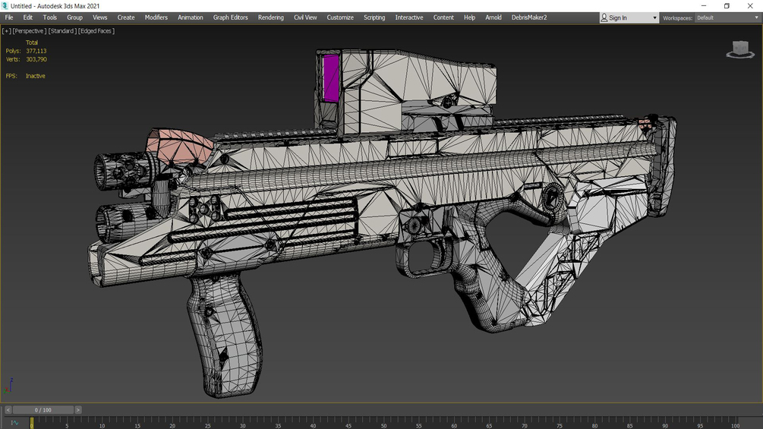The height and width of the screenshot is (429, 763).
Task: Click the ViewCube navigation widget
Action: click(x=740, y=49)
